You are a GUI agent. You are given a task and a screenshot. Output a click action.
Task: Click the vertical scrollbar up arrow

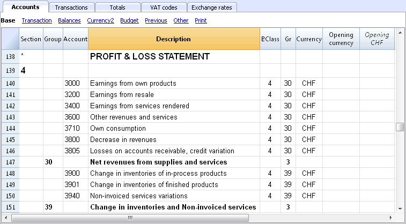[400, 33]
